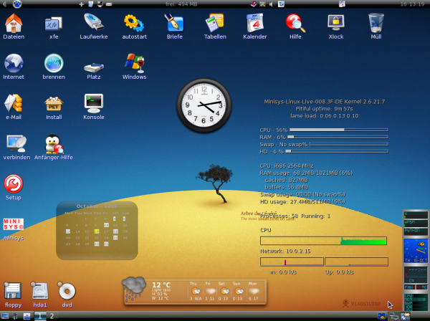Open the autostart gear icon
Image resolution: width=430 pixels, height=321 pixels.
point(134,24)
